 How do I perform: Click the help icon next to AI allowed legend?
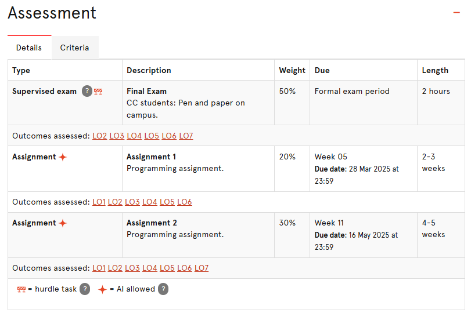(x=163, y=289)
